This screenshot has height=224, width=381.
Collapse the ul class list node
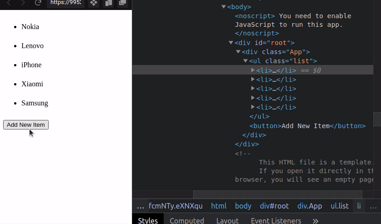point(246,61)
